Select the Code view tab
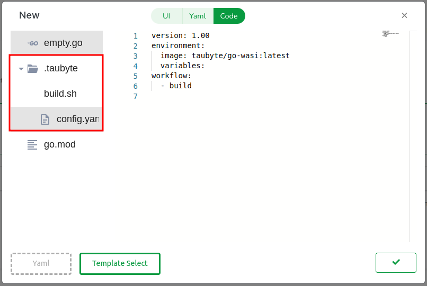 click(x=229, y=16)
